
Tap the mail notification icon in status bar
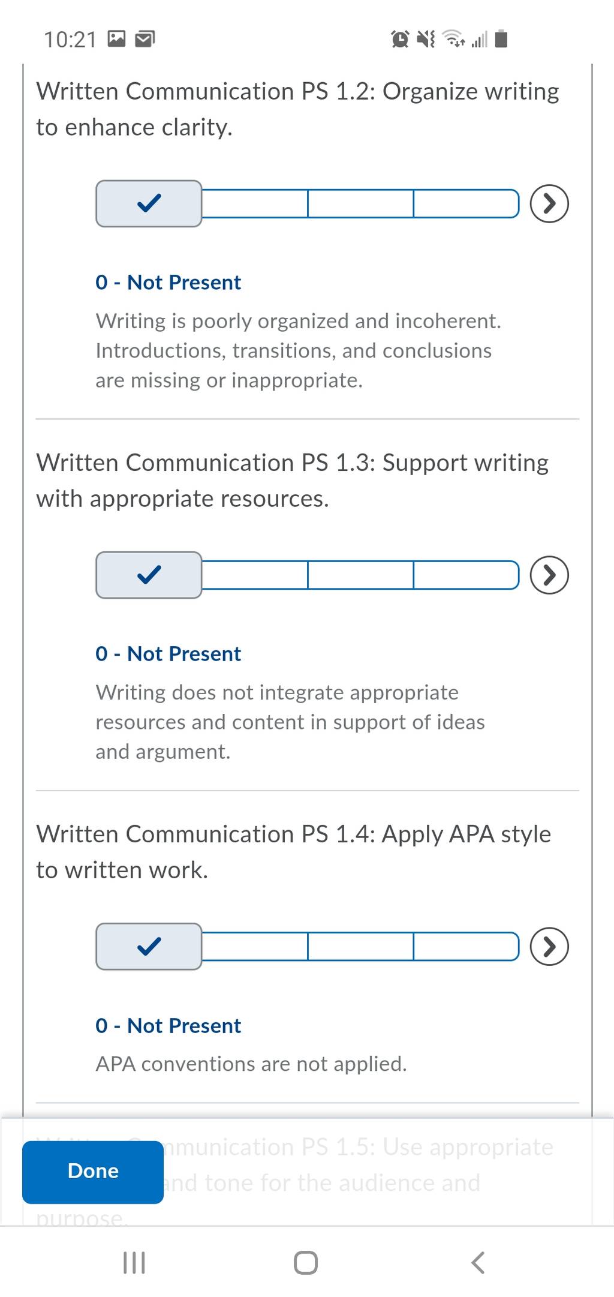145,40
